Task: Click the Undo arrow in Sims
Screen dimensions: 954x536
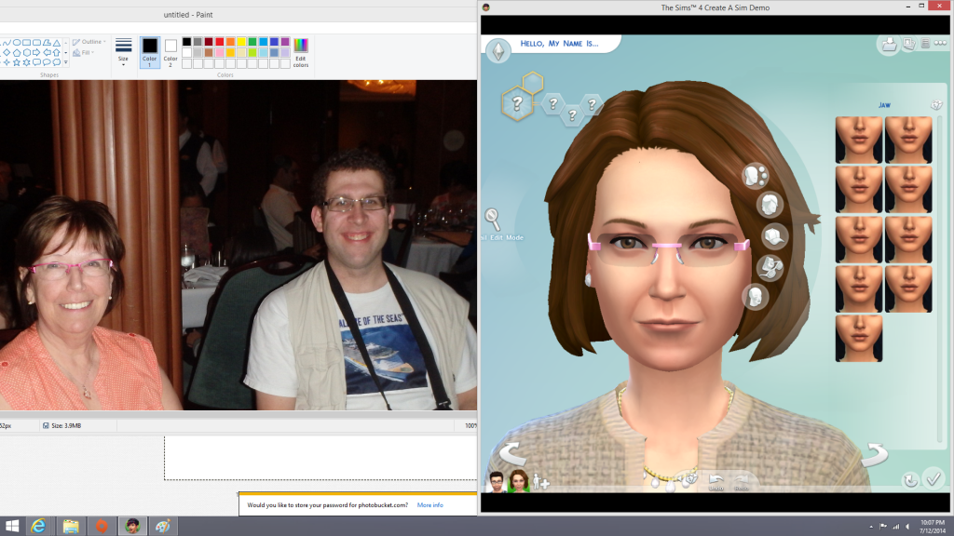Action: (716, 482)
